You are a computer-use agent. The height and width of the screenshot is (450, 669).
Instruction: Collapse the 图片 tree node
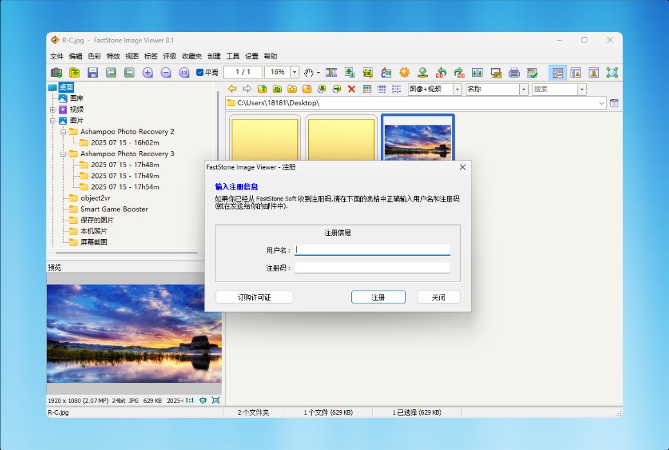tap(53, 121)
